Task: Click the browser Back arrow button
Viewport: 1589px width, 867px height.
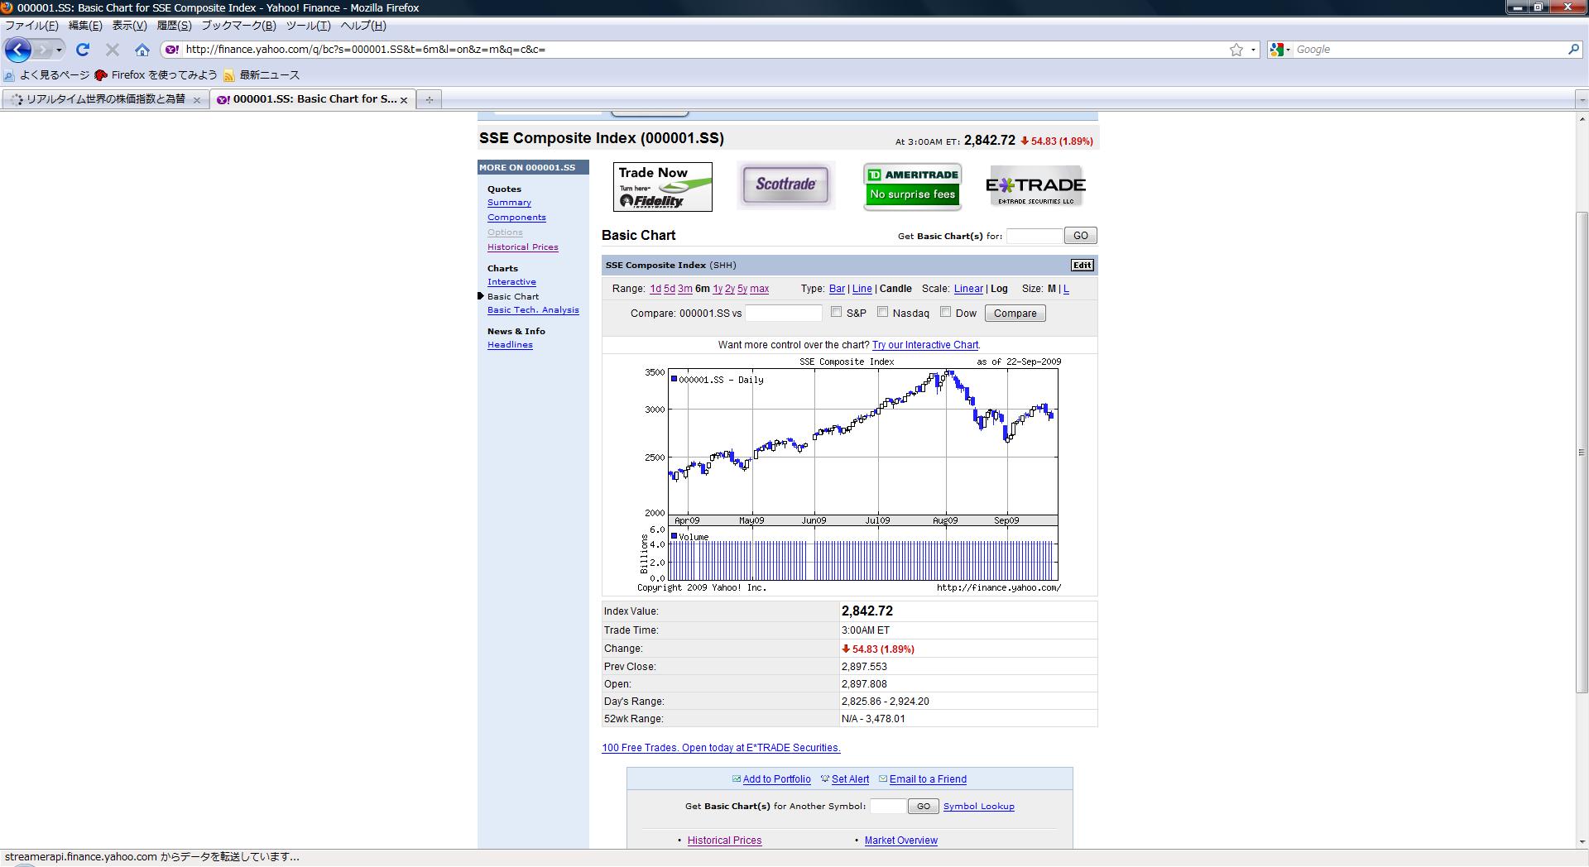Action: [18, 50]
